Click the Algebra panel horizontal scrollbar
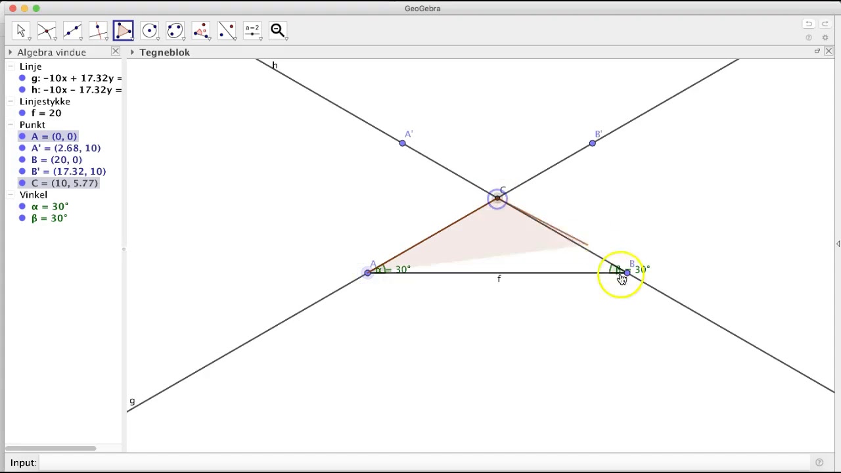Image resolution: width=841 pixels, height=473 pixels. (x=51, y=448)
